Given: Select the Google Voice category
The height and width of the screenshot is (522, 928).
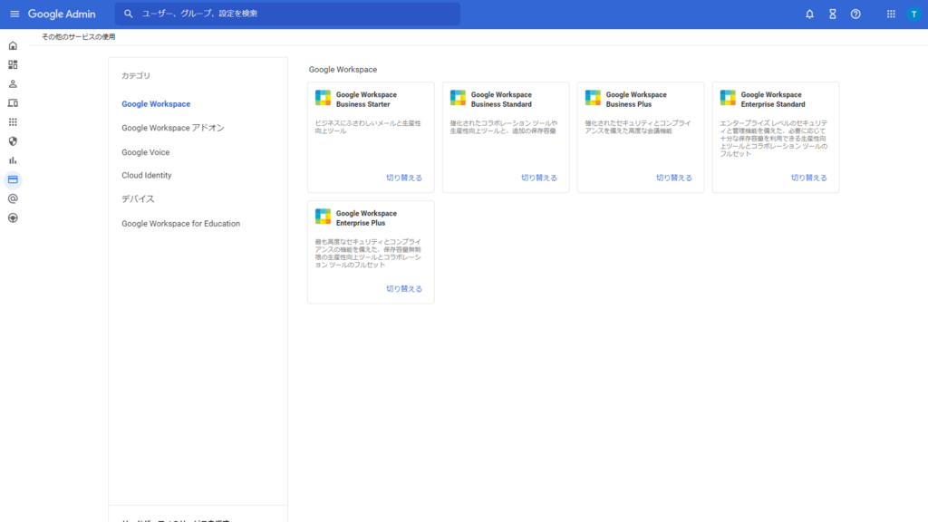Looking at the screenshot, I should [x=146, y=152].
